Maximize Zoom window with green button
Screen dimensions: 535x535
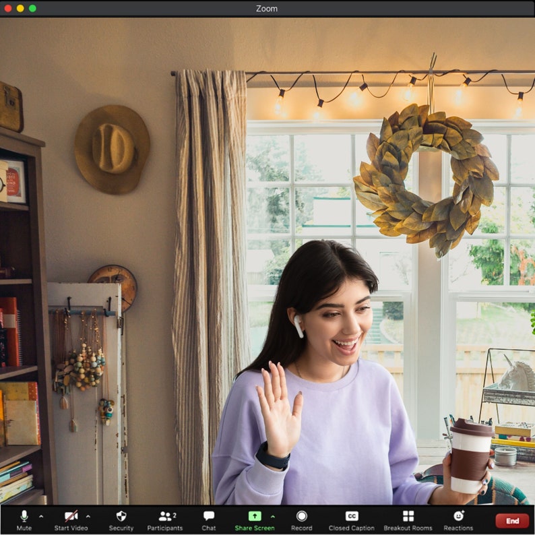33,8
